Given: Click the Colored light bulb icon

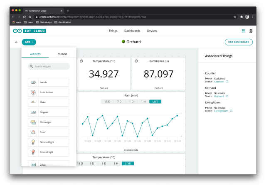Looking at the screenshot, I should 33,152.
